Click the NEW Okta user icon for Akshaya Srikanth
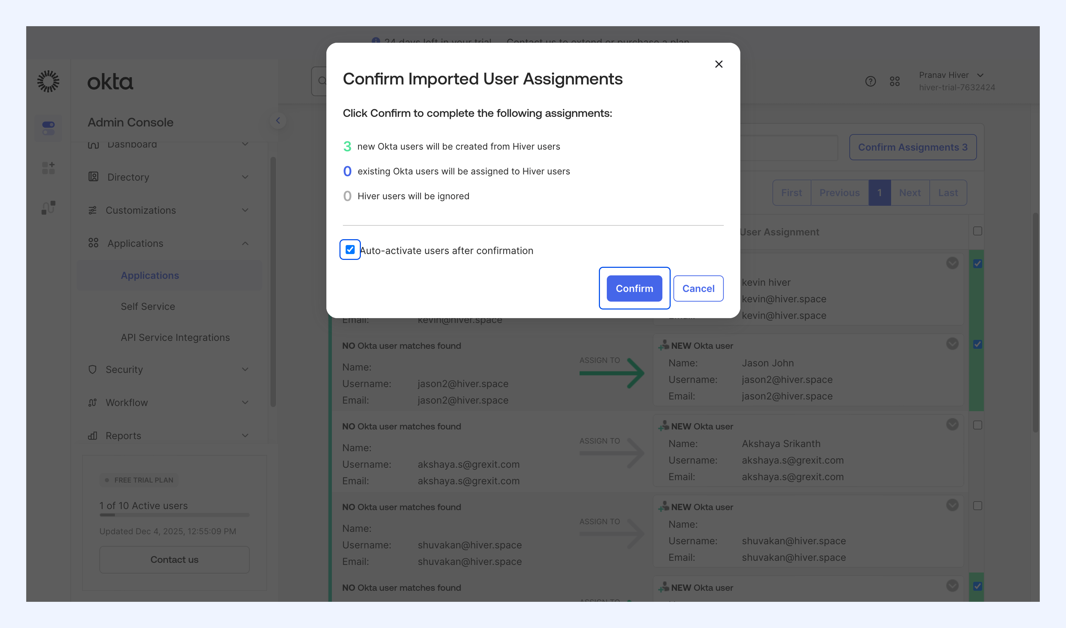Image resolution: width=1066 pixels, height=628 pixels. pos(663,426)
